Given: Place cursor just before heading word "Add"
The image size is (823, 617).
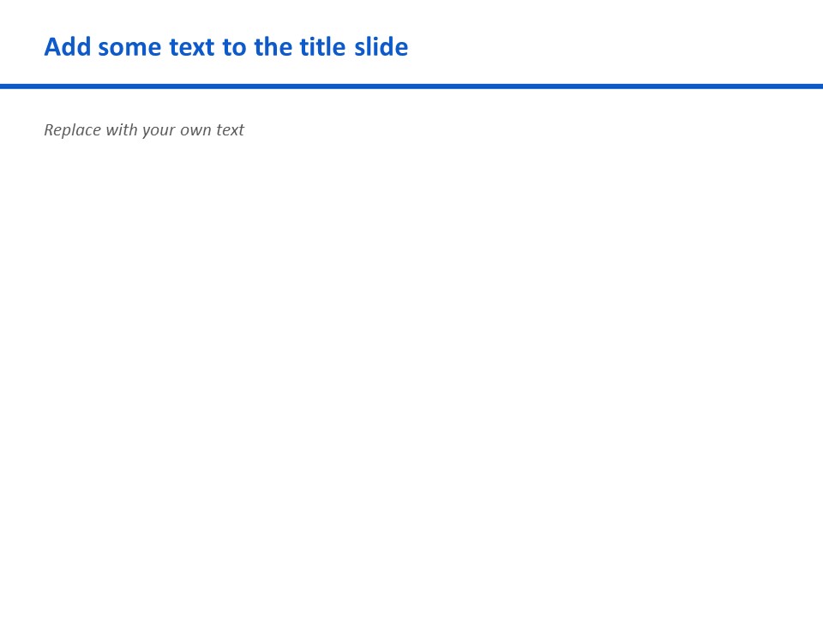Looking at the screenshot, I should pyautogui.click(x=44, y=46).
